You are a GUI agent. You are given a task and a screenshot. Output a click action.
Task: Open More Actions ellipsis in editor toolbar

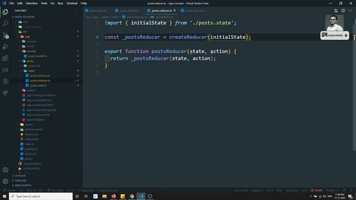coord(350,11)
